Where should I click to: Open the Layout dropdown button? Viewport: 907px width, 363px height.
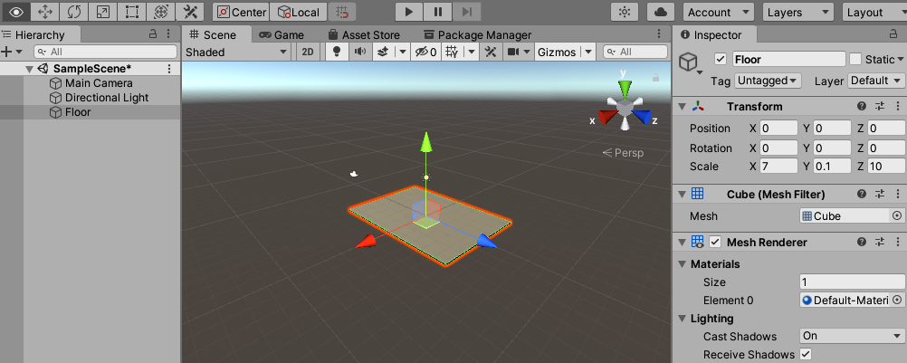pos(873,12)
